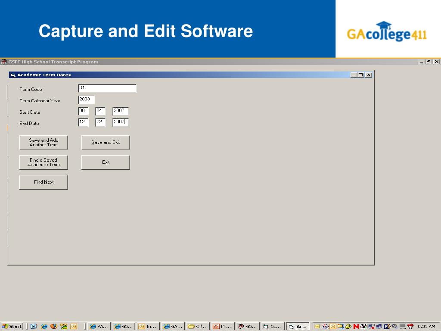Click the Term Calendar Year field

86,100
